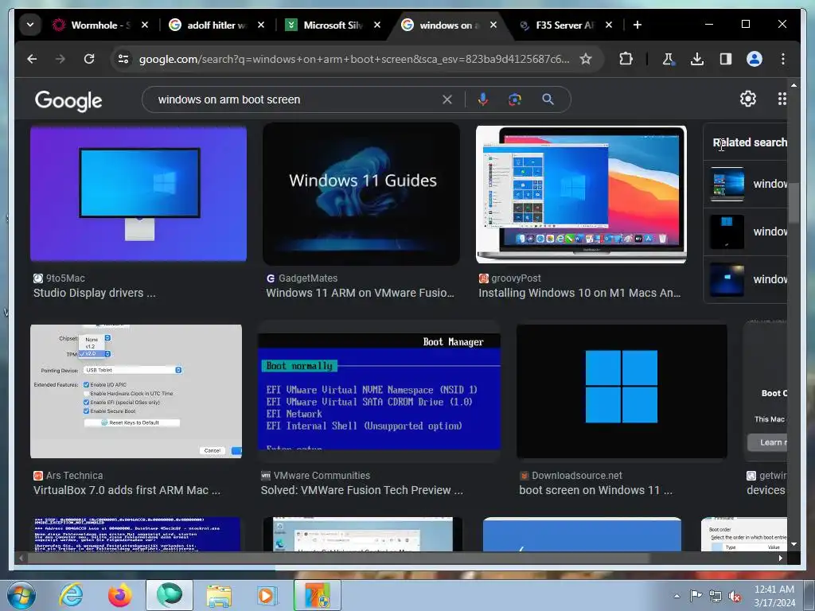This screenshot has height=611, width=815.
Task: Open 'Installing Windows 10 on M1 Macs' link
Action: [x=579, y=293]
